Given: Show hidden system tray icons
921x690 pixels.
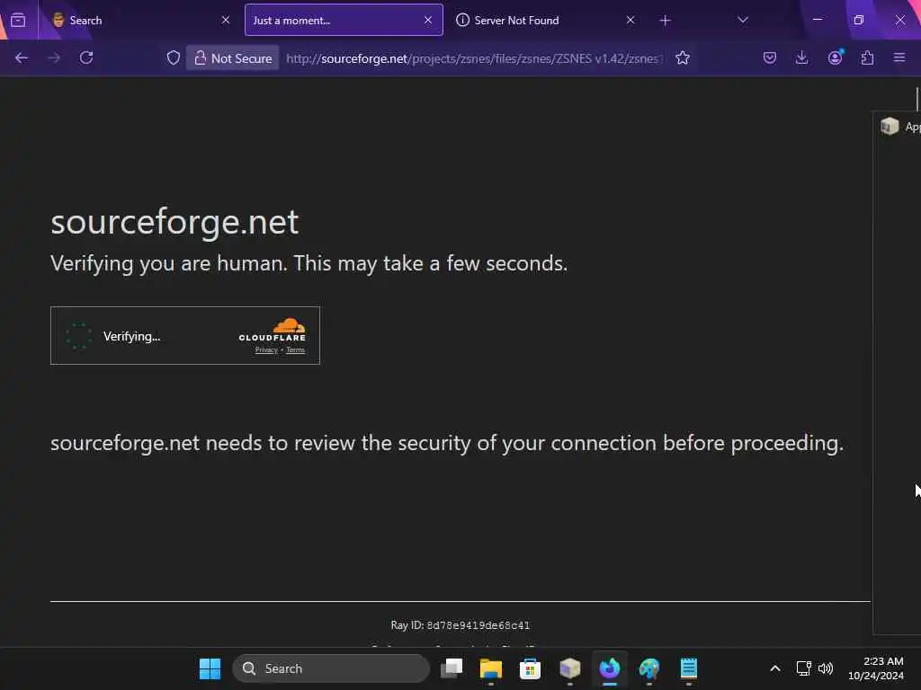Looking at the screenshot, I should point(775,668).
